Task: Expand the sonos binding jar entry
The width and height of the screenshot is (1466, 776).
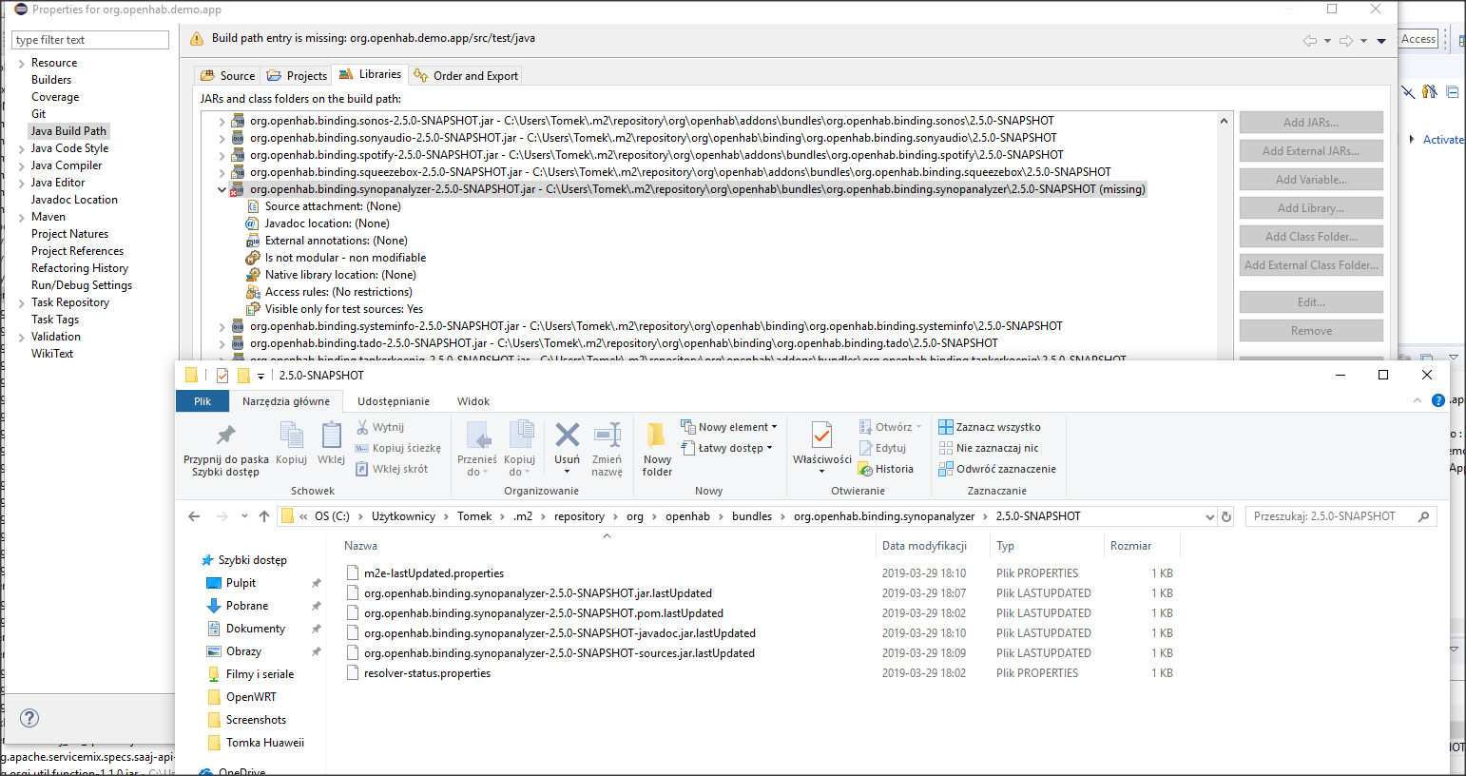Action: (x=222, y=121)
